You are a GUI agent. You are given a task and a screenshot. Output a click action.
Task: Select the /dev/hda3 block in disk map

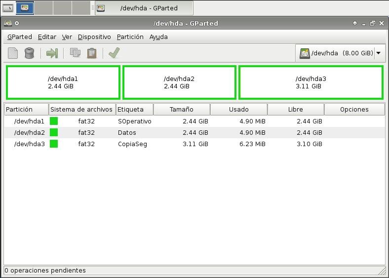click(x=311, y=82)
